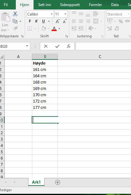Select the cell containing 170 cm

tap(45, 95)
